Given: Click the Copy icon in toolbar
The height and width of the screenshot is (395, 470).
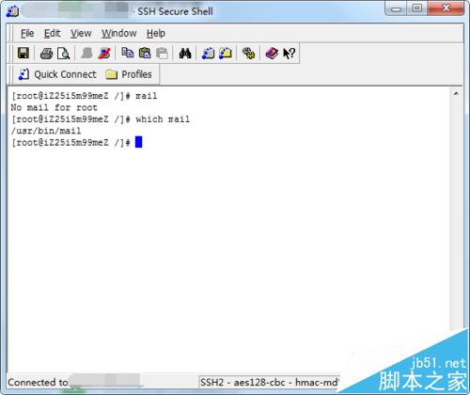Looking at the screenshot, I should pyautogui.click(x=128, y=53).
